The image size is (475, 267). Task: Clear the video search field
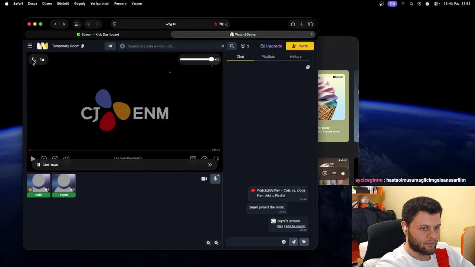(x=223, y=46)
